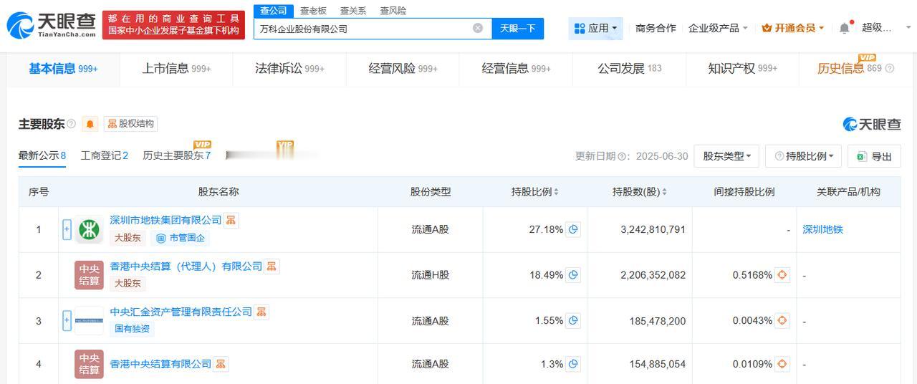
Task: Click the equity penetration icon next to 0.5168%
Action: tap(782, 274)
